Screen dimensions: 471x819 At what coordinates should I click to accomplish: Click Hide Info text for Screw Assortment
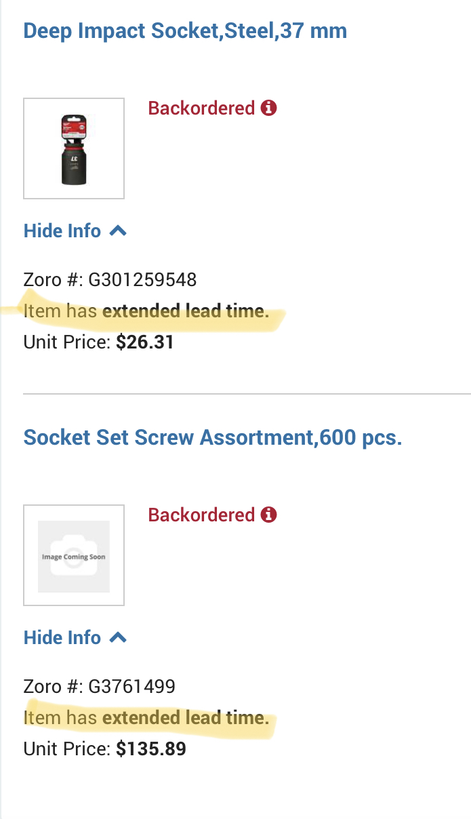pyautogui.click(x=62, y=637)
